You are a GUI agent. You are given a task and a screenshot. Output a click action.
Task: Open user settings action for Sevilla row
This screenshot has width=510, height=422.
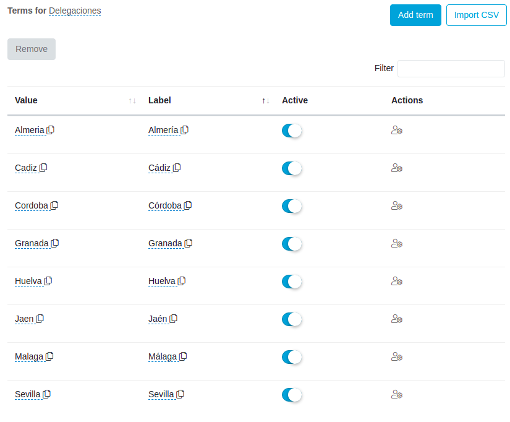[x=397, y=395]
